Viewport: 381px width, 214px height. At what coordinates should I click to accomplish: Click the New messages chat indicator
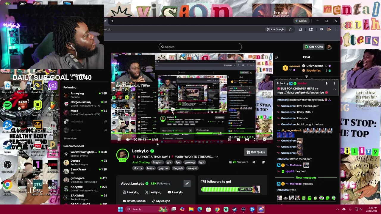pos(306,177)
